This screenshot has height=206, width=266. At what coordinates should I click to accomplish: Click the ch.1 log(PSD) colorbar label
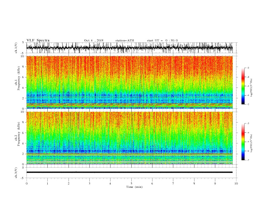251,88
